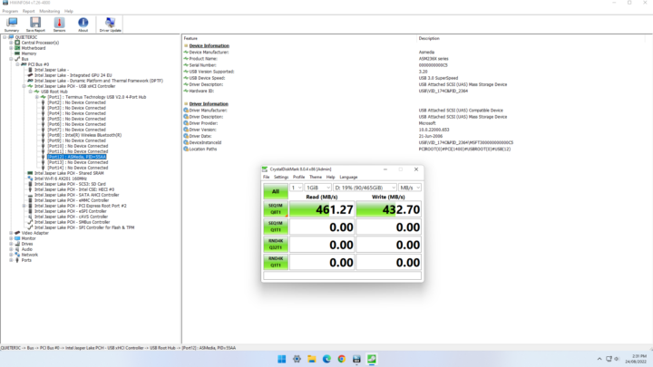Viewport: 653px width, 367px height.
Task: Open the taskbar clock showing 2:31 PM
Action: (636, 359)
